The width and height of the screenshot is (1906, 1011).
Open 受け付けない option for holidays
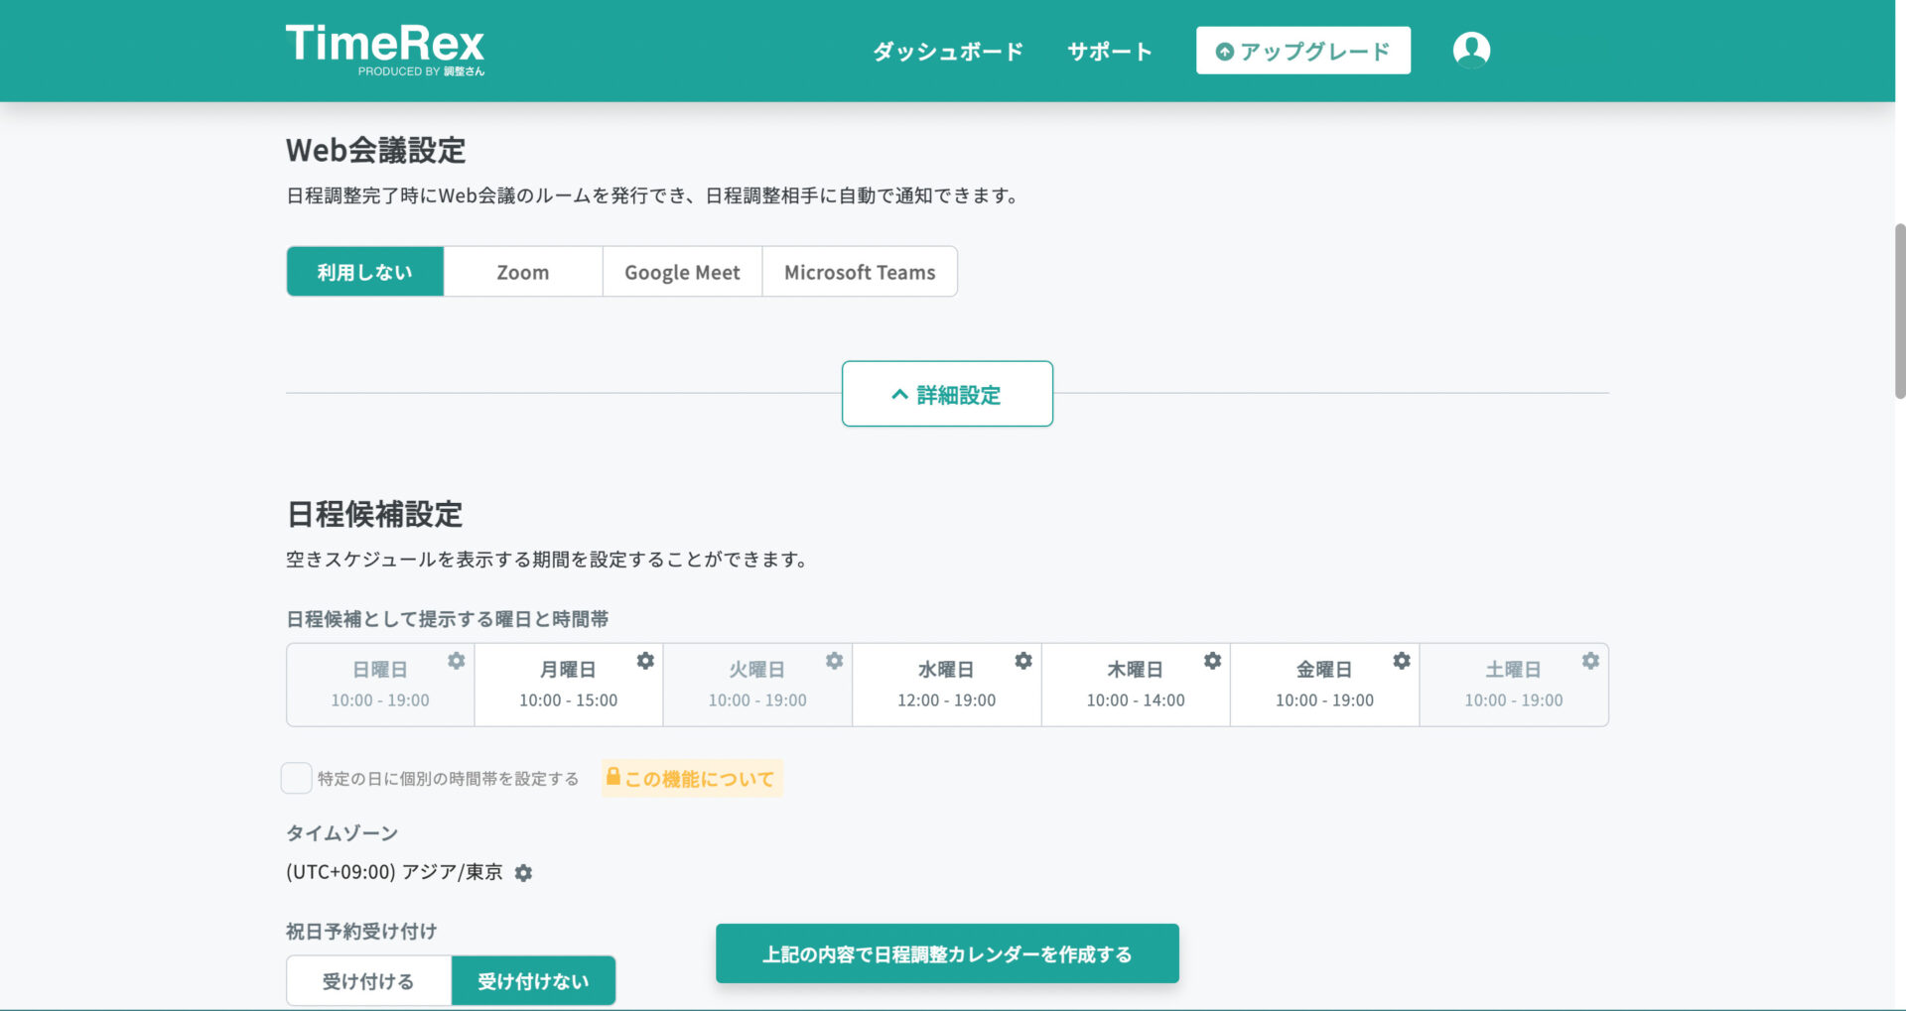click(533, 980)
